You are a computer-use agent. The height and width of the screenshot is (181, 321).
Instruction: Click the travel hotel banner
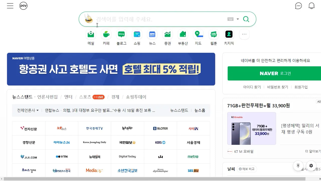[x=111, y=69]
